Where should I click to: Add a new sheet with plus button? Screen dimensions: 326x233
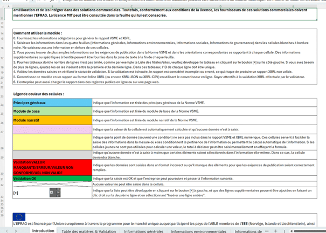pyautogui.click(x=275, y=230)
